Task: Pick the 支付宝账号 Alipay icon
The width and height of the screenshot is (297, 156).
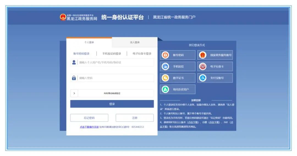Action: [203, 78]
